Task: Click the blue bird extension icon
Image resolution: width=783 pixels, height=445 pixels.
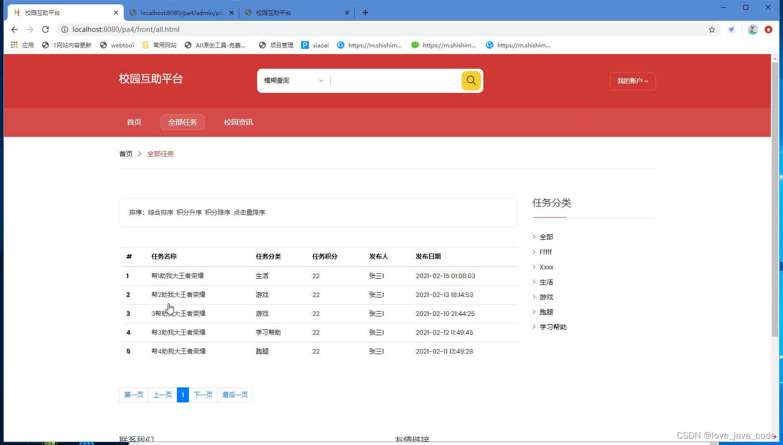Action: coord(732,30)
